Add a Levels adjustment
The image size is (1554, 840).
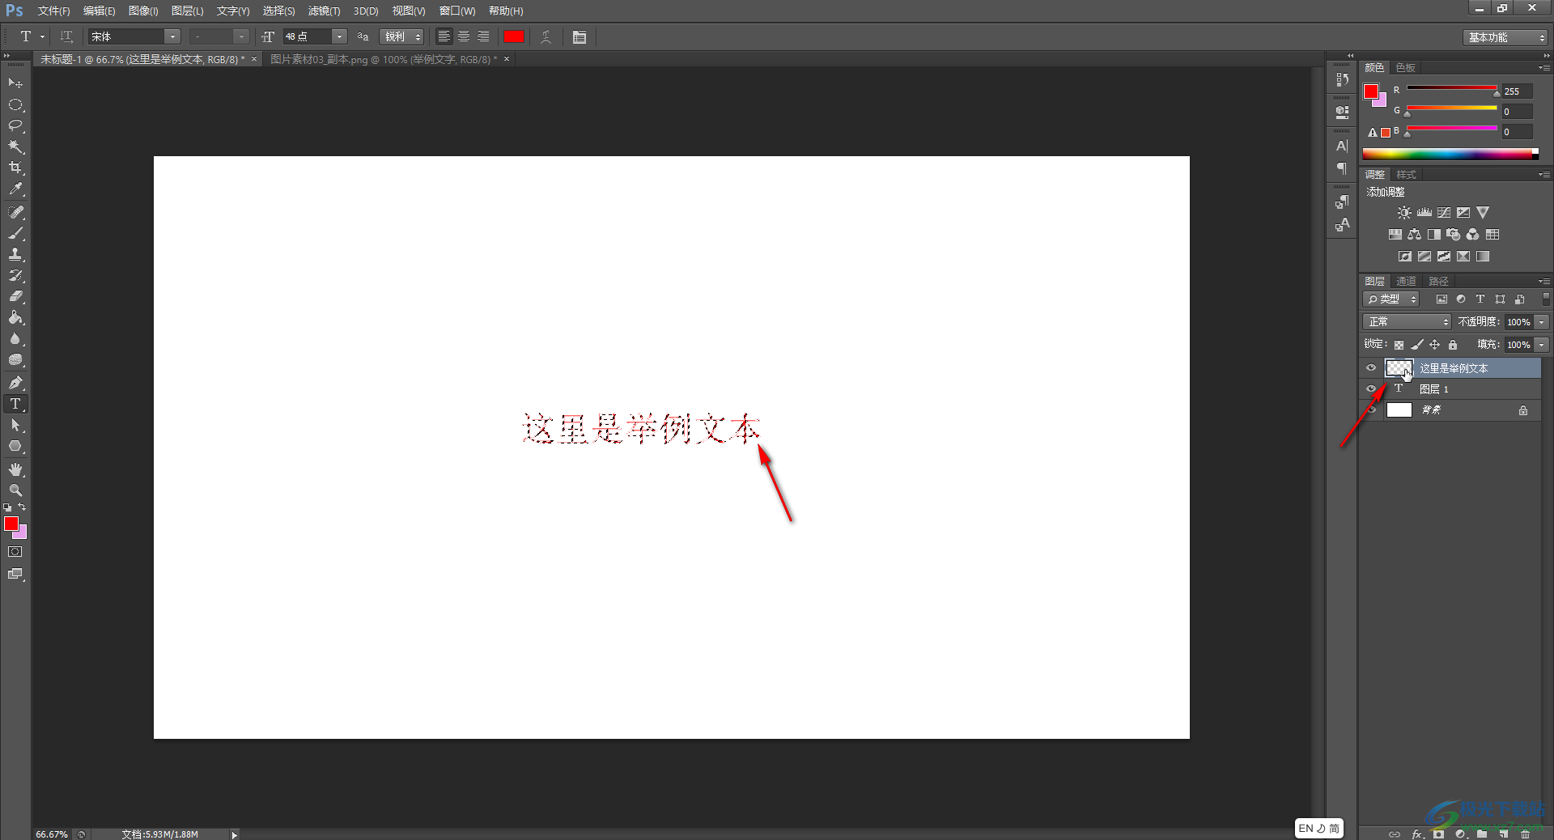pos(1424,213)
